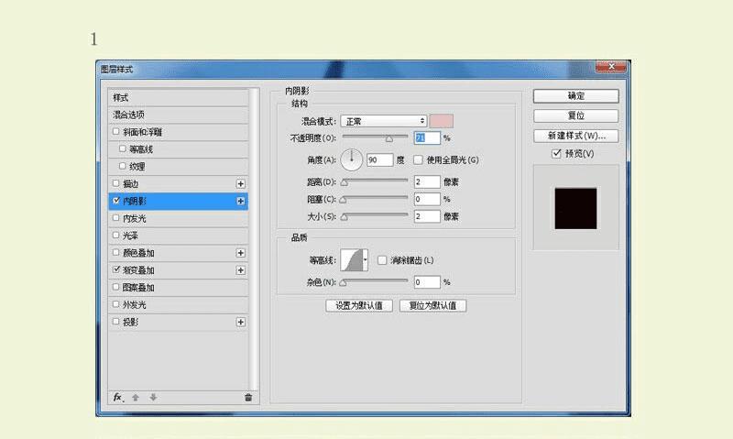Image resolution: width=733 pixels, height=439 pixels.
Task: Enable the 外发光 checkbox
Action: pos(116,304)
